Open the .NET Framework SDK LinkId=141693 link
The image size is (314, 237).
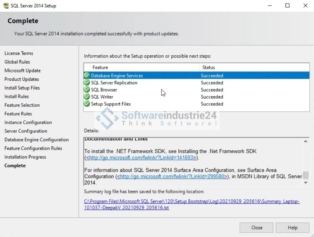(x=141, y=158)
